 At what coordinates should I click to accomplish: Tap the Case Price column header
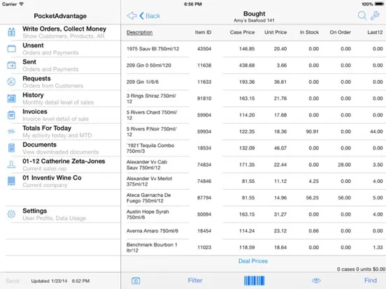tap(242, 32)
